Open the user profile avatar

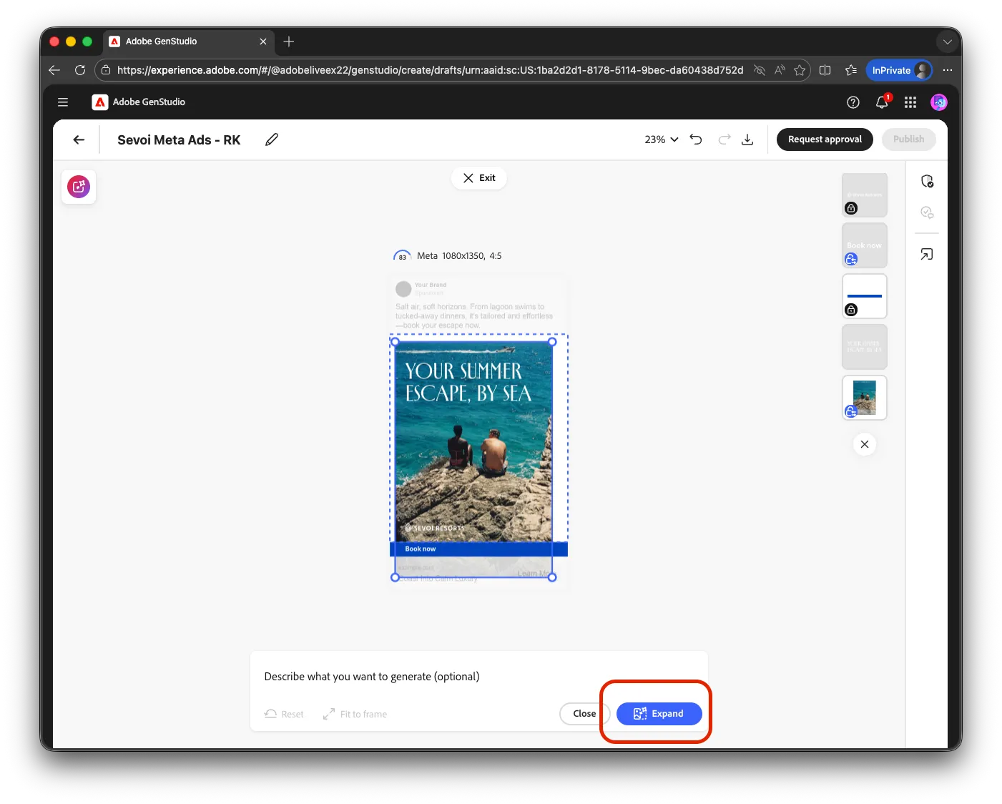tap(939, 102)
